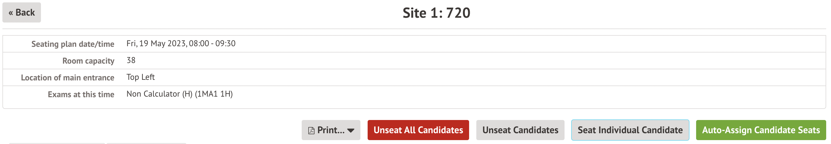The image size is (831, 144).
Task: Click the PDF icon on Print button
Action: [x=311, y=130]
